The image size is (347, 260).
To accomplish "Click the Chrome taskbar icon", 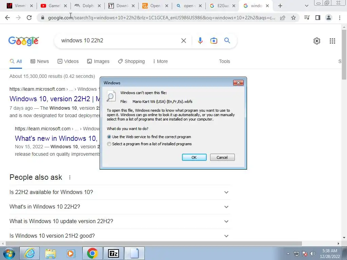I will [92, 253].
